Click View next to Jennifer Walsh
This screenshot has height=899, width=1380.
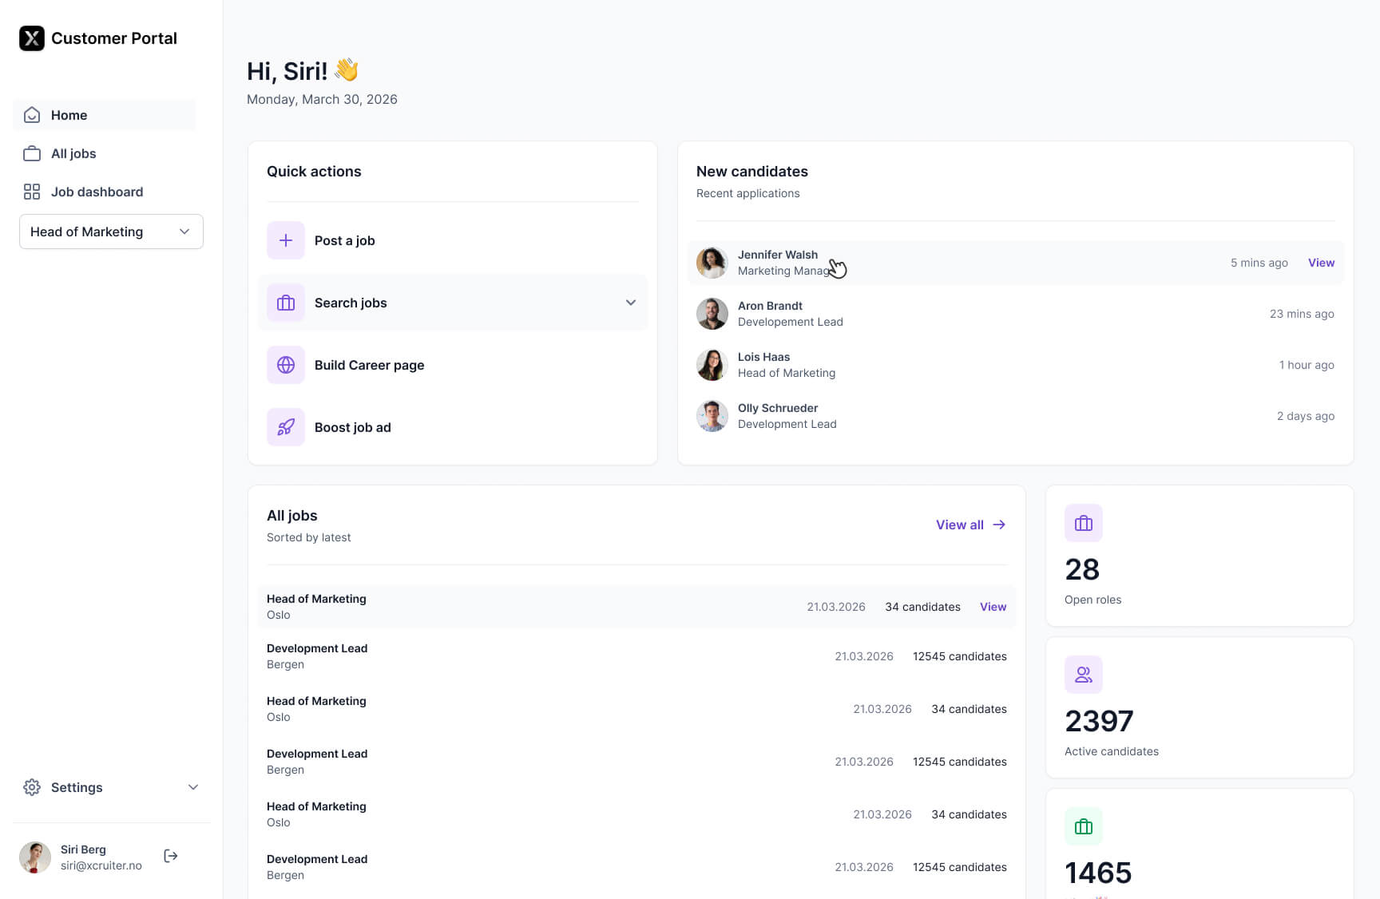[1321, 262]
